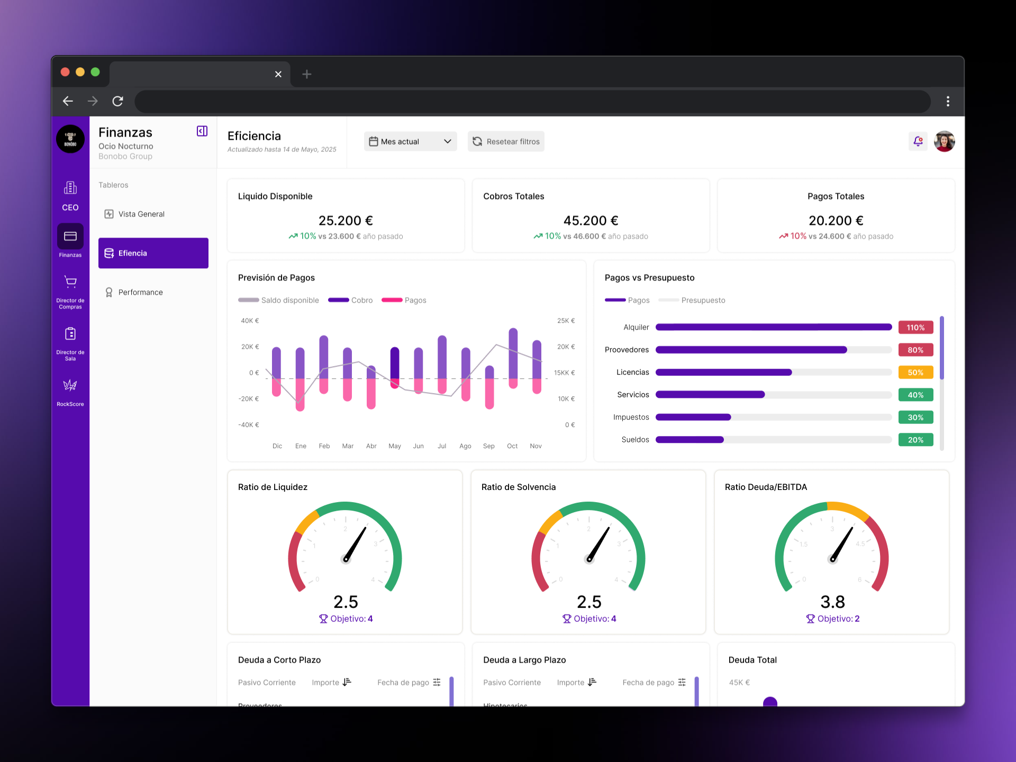Sort Deuda a Corto Plazo by Importe
1016x762 pixels.
[x=347, y=682]
